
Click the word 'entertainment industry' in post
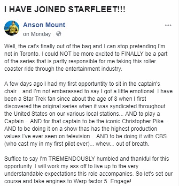[x=93, y=69]
